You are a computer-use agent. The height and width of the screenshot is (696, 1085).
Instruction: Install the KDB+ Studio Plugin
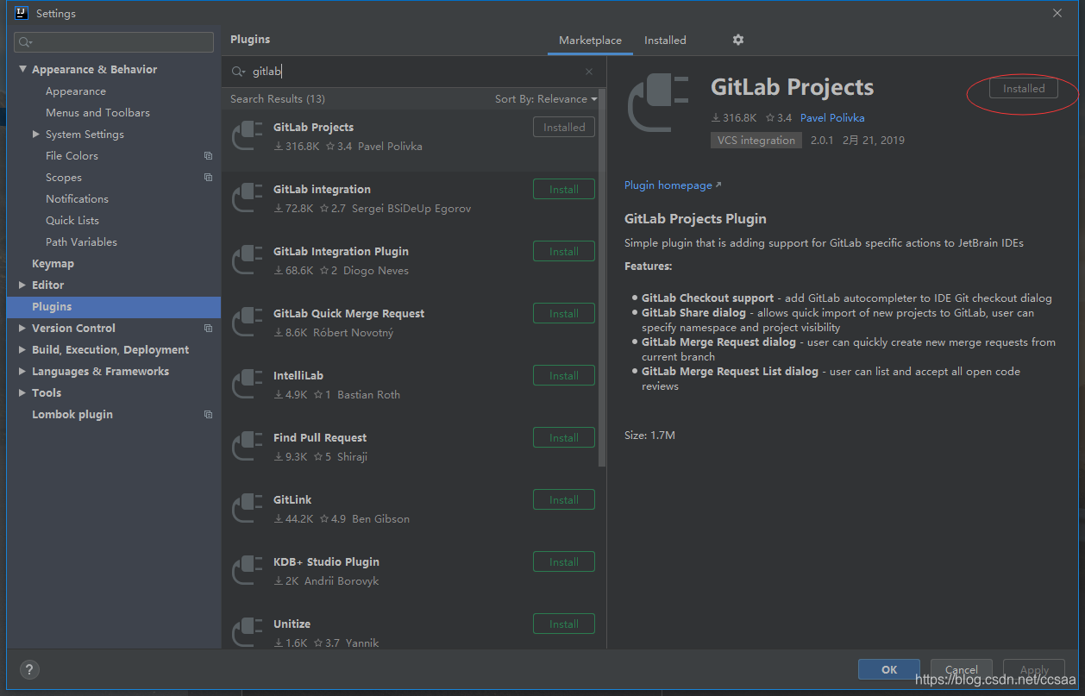pos(564,562)
